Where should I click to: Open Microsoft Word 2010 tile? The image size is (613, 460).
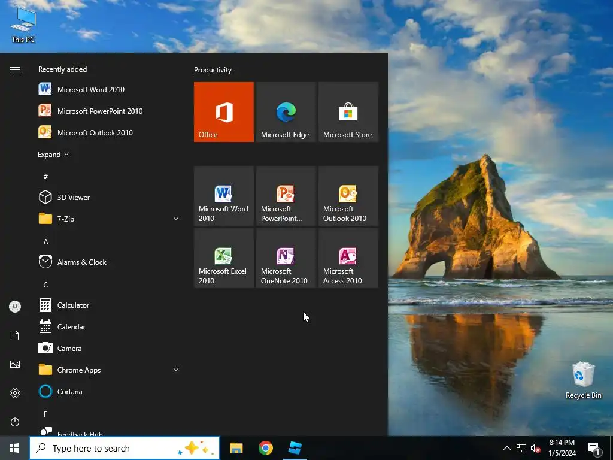click(x=224, y=196)
